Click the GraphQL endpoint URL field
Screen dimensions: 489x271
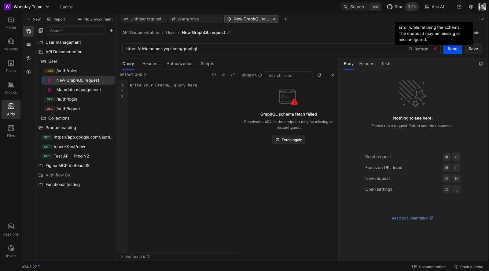click(x=264, y=49)
